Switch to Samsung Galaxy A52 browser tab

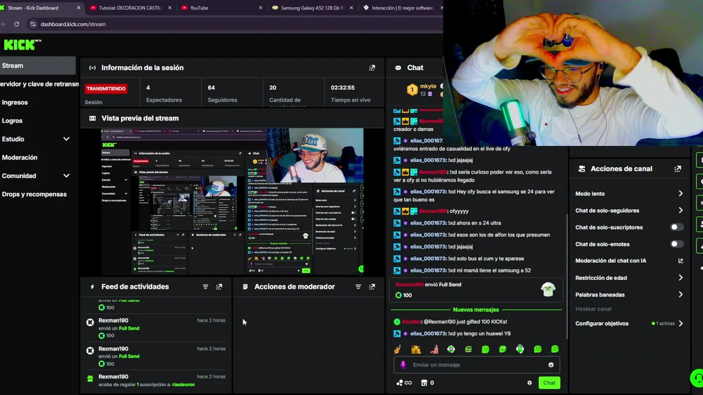coord(313,8)
